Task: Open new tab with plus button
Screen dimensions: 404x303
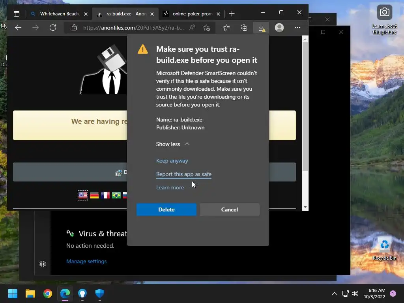Action: [232, 14]
